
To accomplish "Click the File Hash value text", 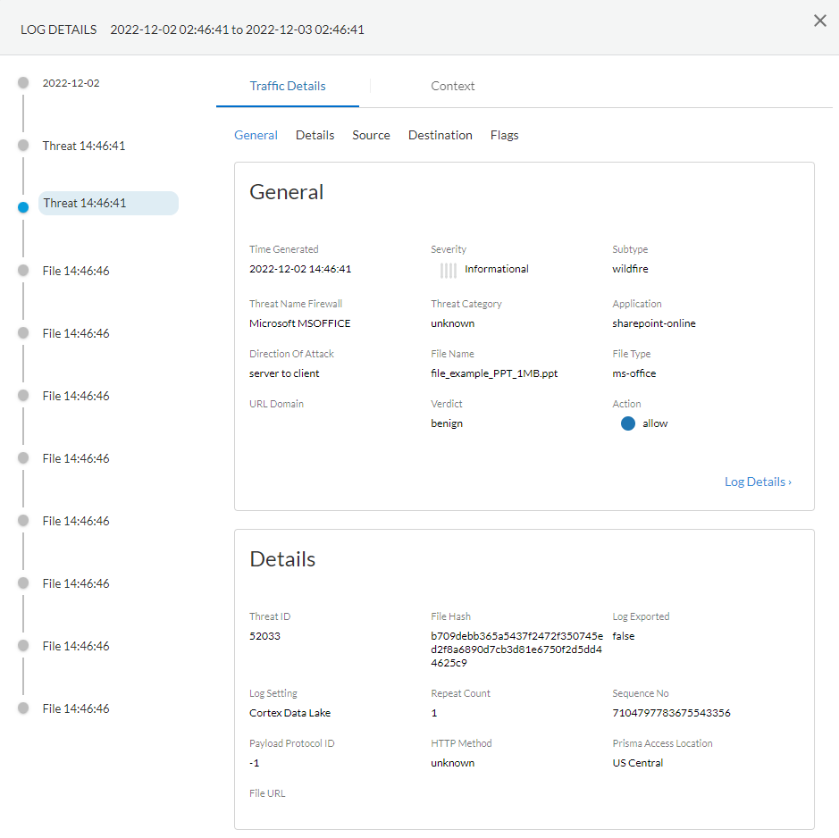I will [x=516, y=649].
